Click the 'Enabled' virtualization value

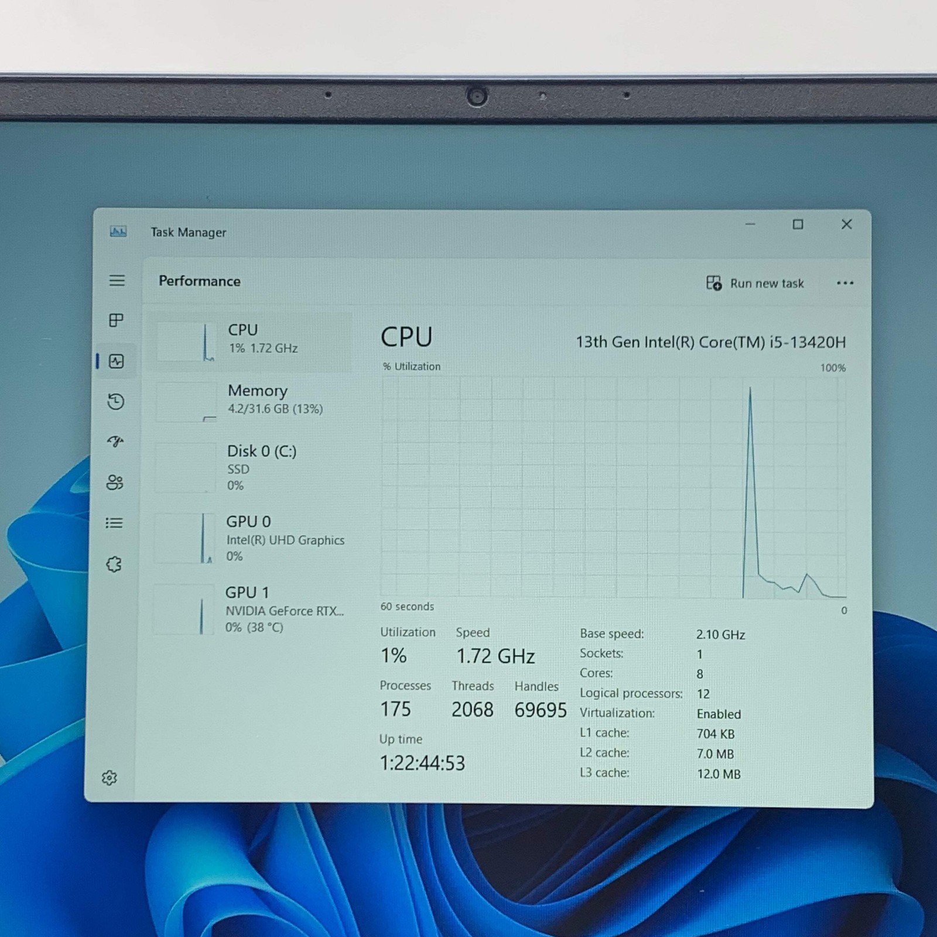[x=719, y=714]
